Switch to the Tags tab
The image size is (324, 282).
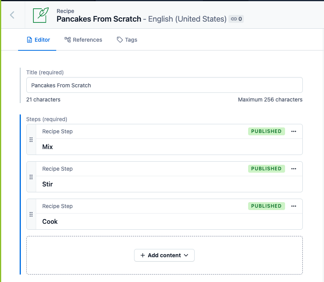[x=127, y=40]
